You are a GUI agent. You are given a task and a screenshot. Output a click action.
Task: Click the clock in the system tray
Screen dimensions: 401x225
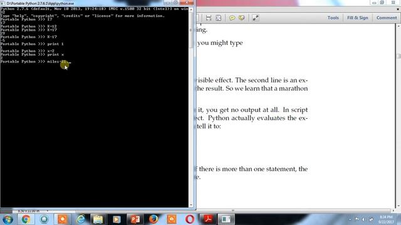[x=386, y=219]
